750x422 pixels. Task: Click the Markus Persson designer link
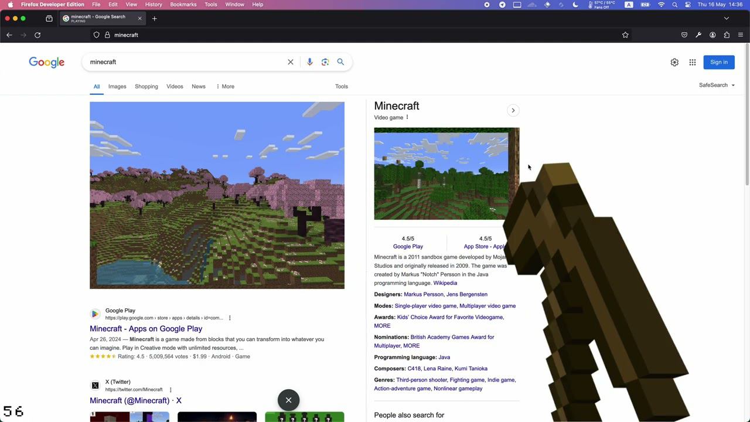(x=424, y=294)
